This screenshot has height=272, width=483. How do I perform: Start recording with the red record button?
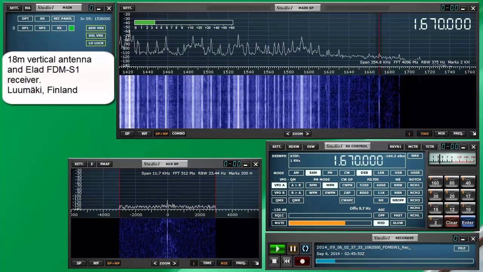pyautogui.click(x=302, y=261)
